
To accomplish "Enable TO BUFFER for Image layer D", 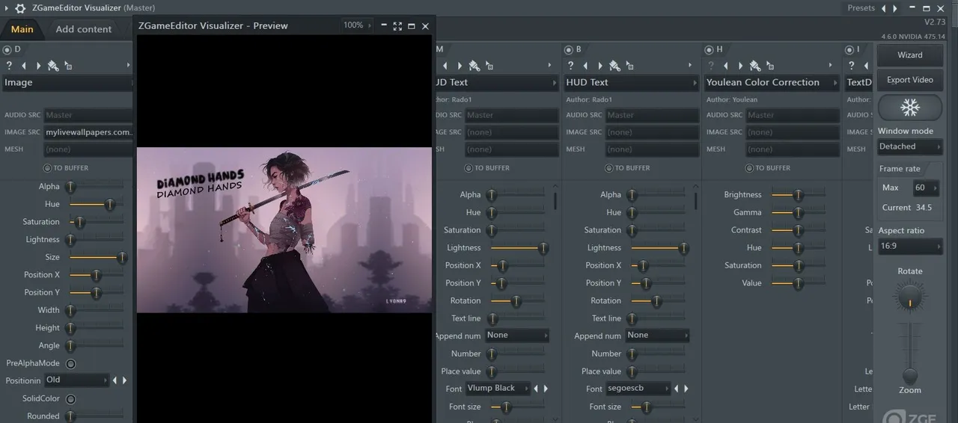I will 48,168.
